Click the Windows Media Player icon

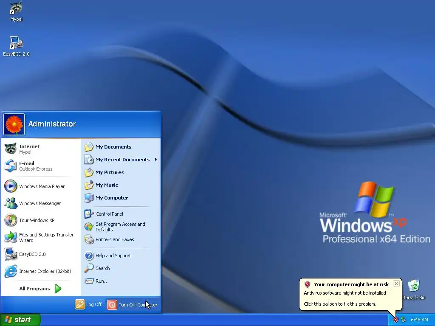point(11,186)
